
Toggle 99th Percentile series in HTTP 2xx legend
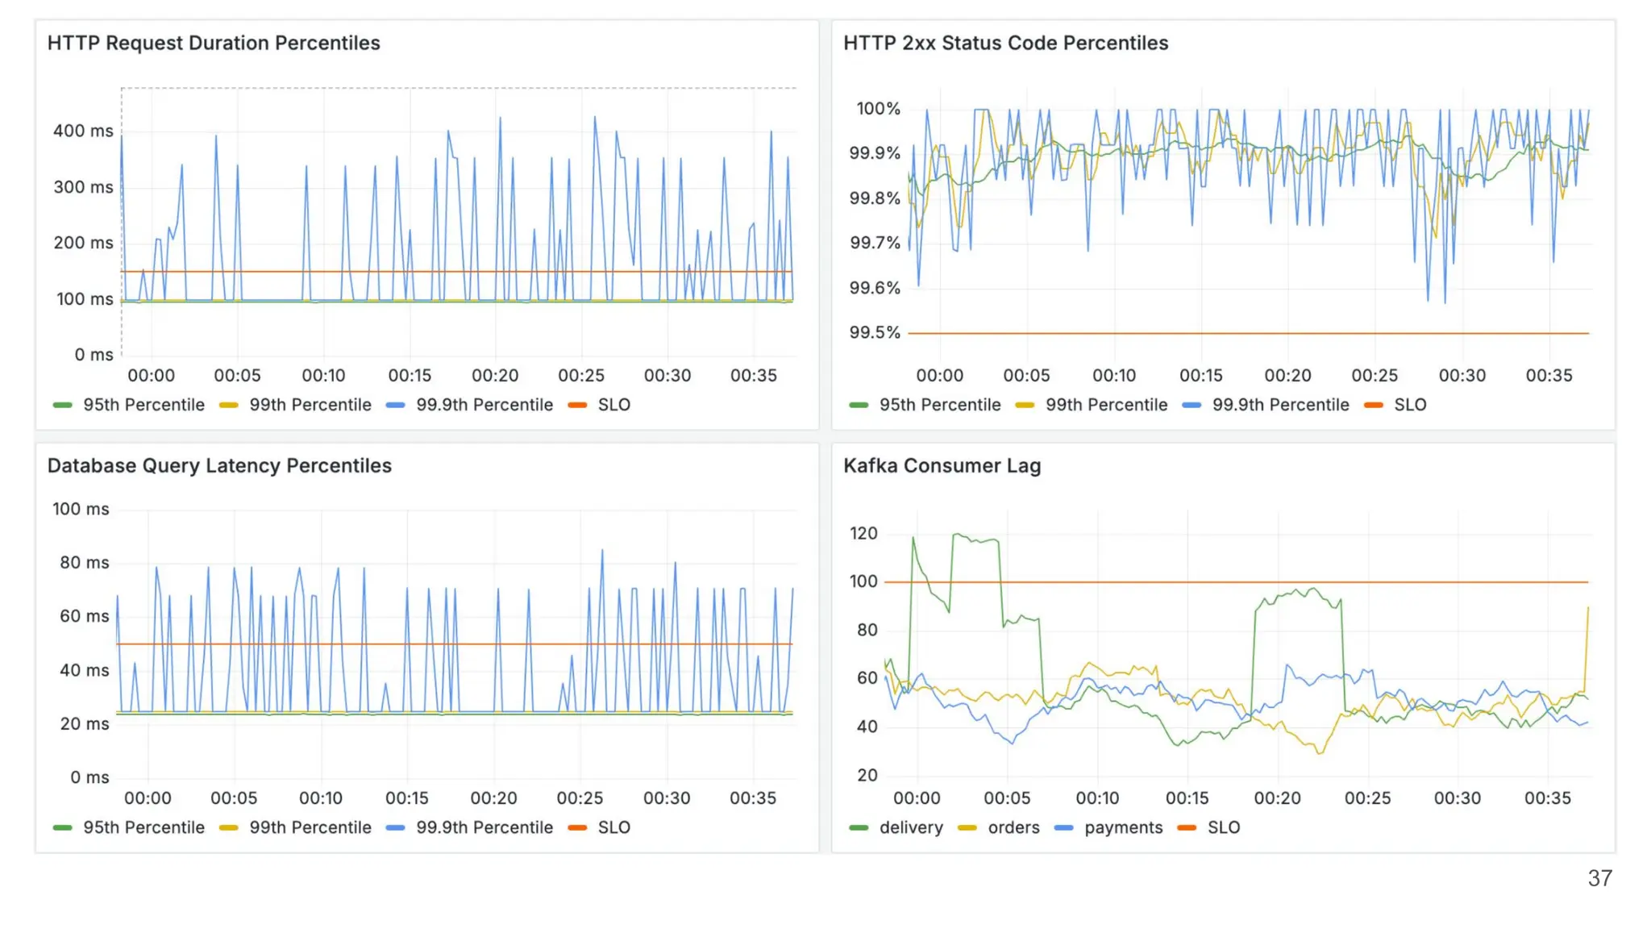pyautogui.click(x=1105, y=405)
